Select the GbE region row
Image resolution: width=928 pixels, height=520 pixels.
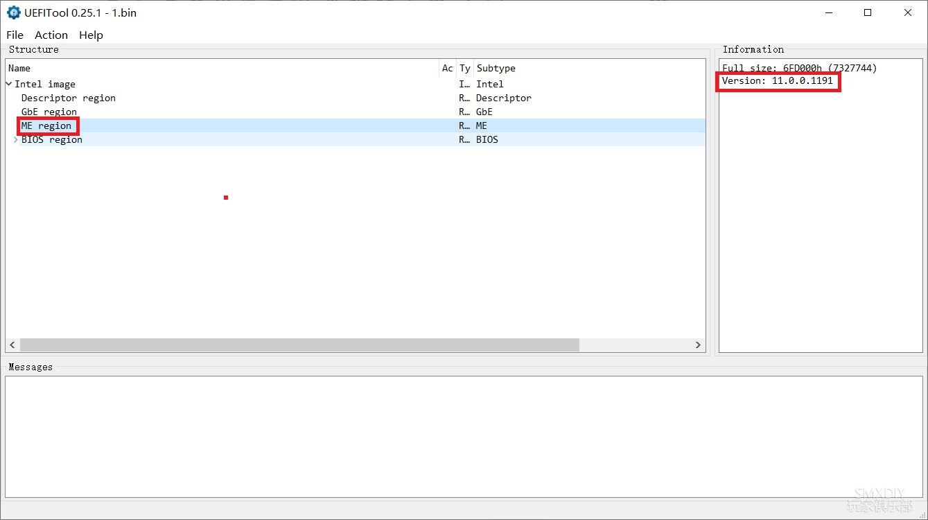point(356,112)
